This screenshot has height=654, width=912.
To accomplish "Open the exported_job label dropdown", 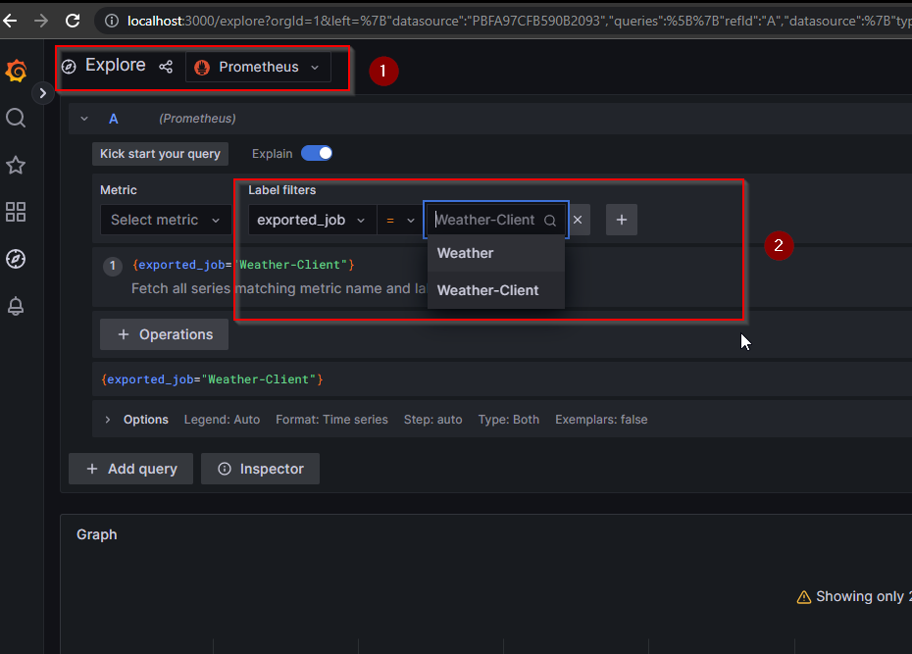I will tap(312, 220).
